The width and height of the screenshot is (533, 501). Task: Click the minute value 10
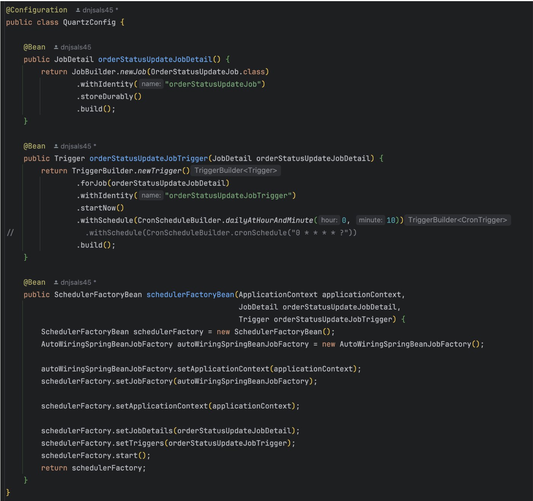391,220
